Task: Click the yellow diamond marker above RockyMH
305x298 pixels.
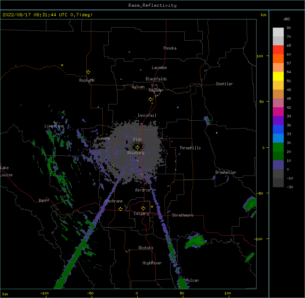Action: [88, 72]
